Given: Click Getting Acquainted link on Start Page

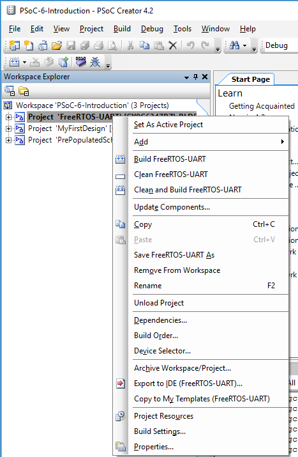Looking at the screenshot, I should tap(262, 106).
